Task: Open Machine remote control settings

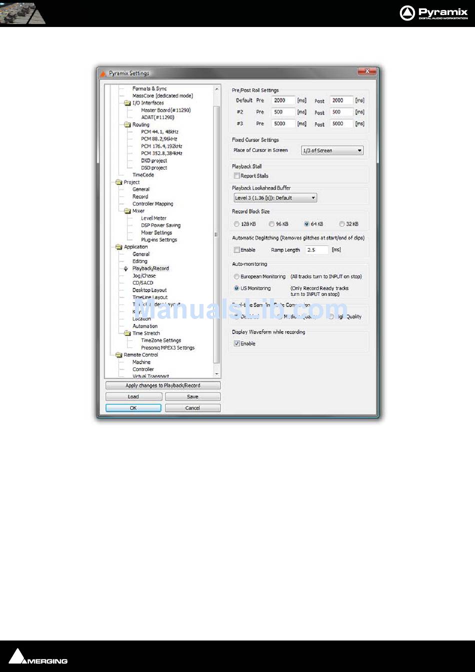Action: pyautogui.click(x=141, y=362)
